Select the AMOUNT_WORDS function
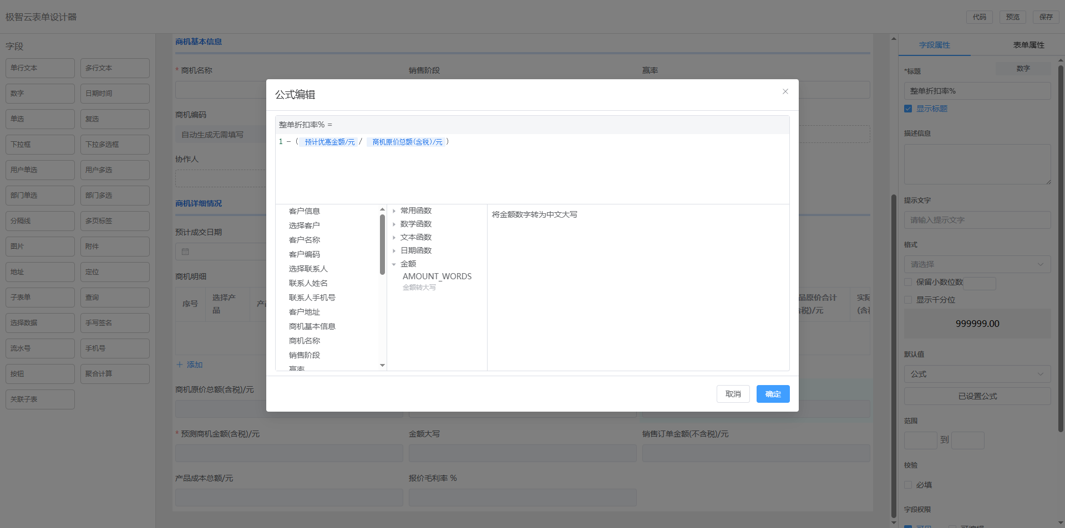1065x528 pixels. (437, 276)
